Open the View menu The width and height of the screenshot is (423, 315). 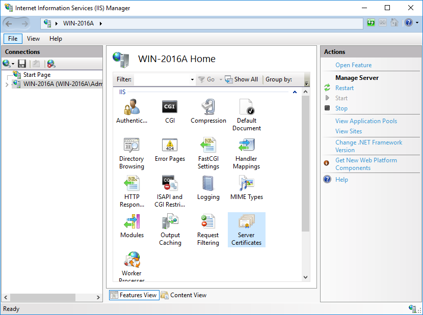click(34, 39)
